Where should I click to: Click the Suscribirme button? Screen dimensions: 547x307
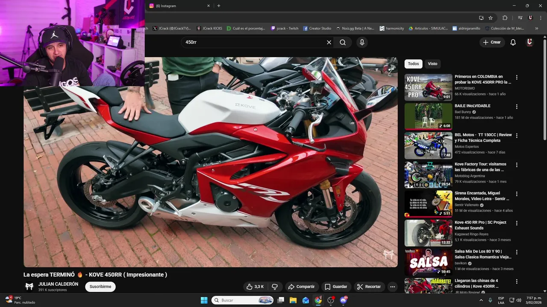tap(100, 287)
